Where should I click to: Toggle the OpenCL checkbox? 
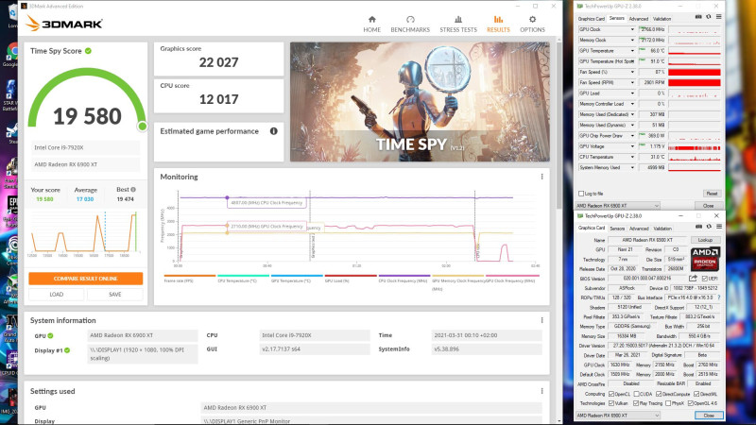(610, 394)
